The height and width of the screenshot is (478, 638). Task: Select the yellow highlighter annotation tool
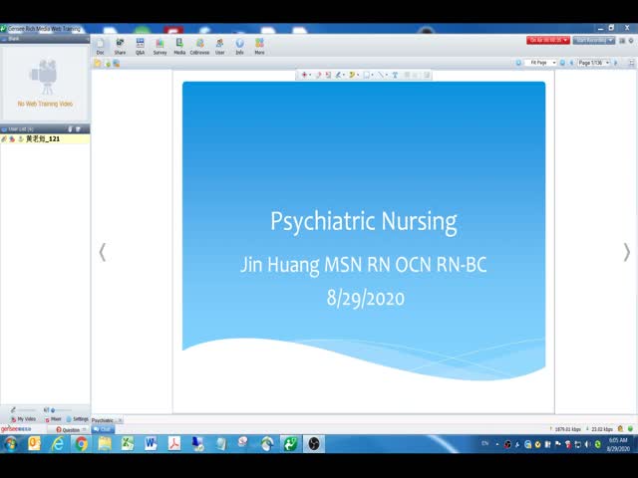coord(352,75)
